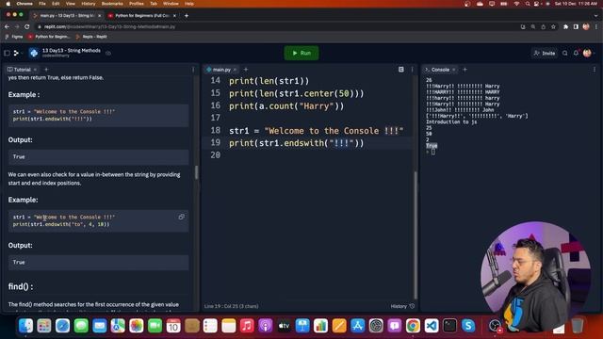Open the Invite collaborators button

[x=545, y=53]
